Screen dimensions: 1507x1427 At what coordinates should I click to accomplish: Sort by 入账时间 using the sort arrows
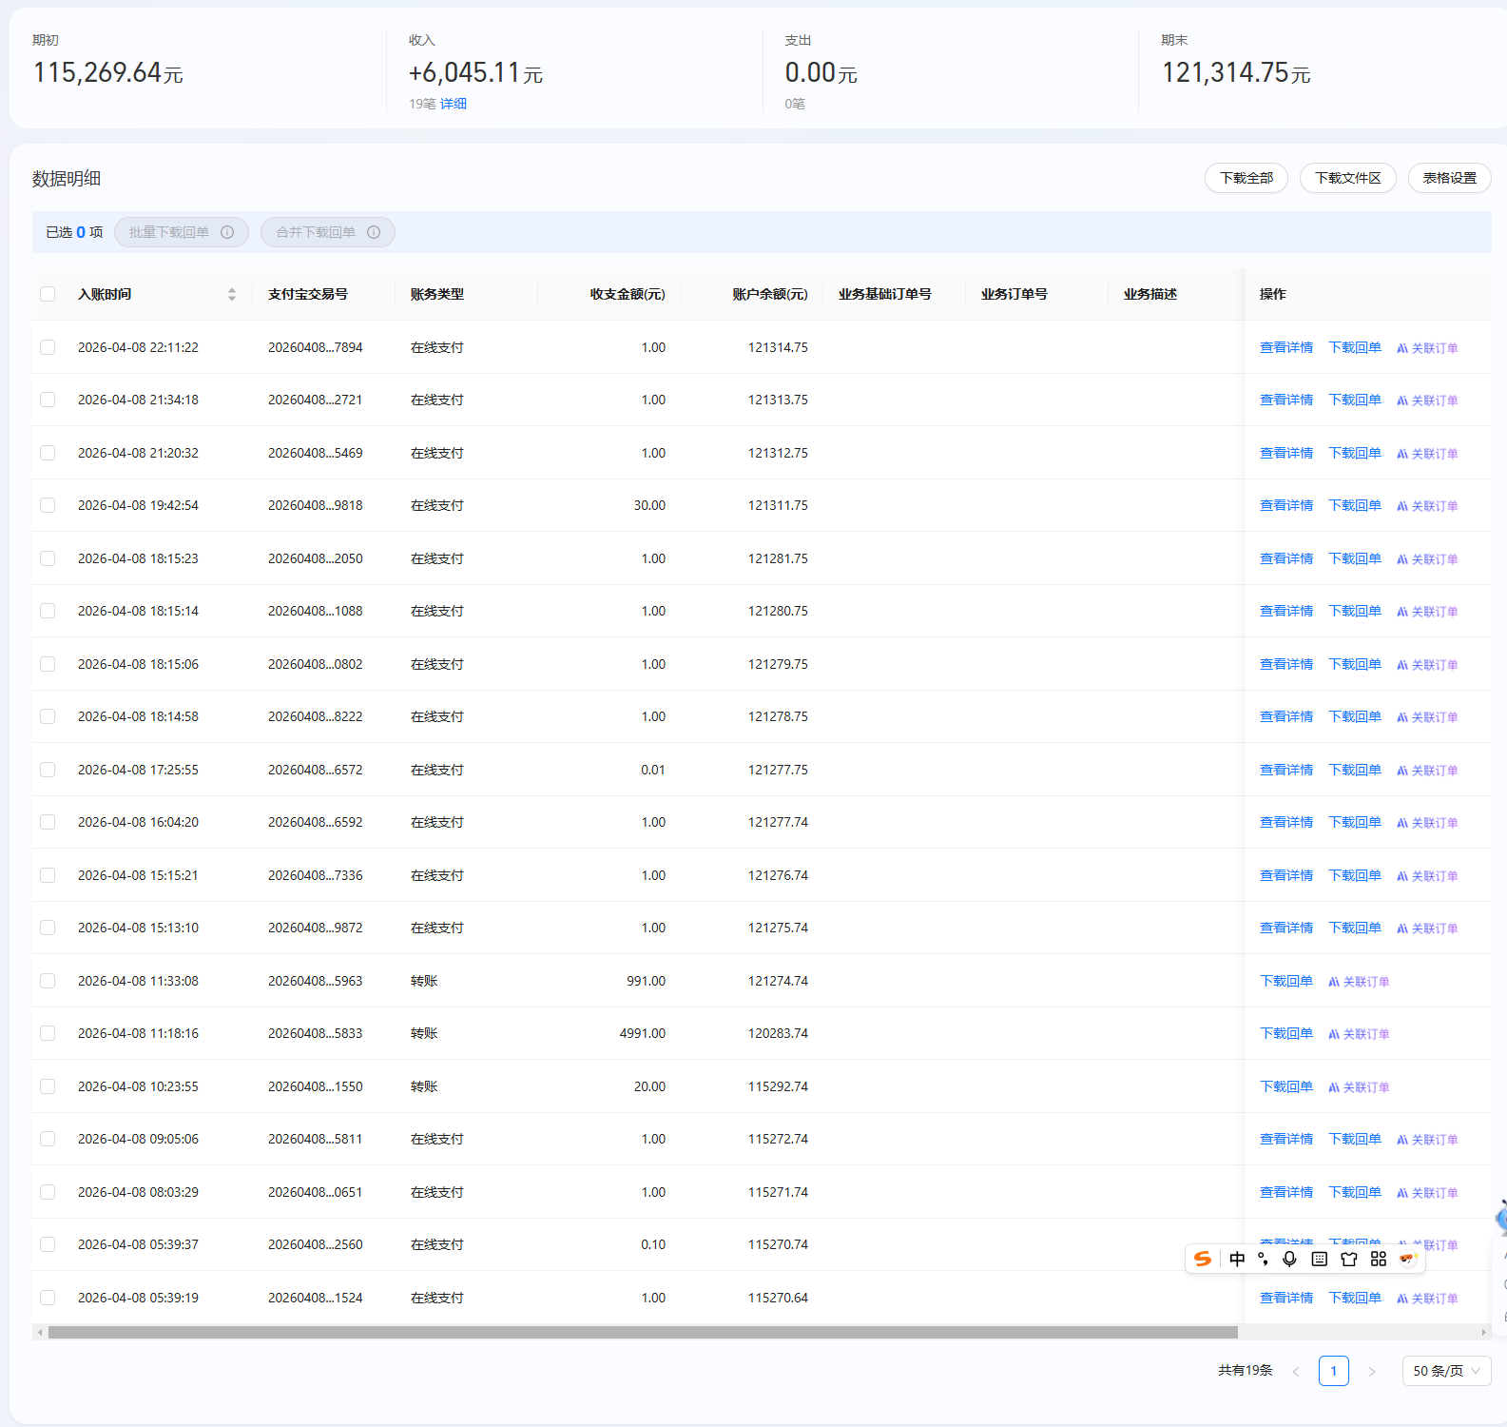pos(232,294)
